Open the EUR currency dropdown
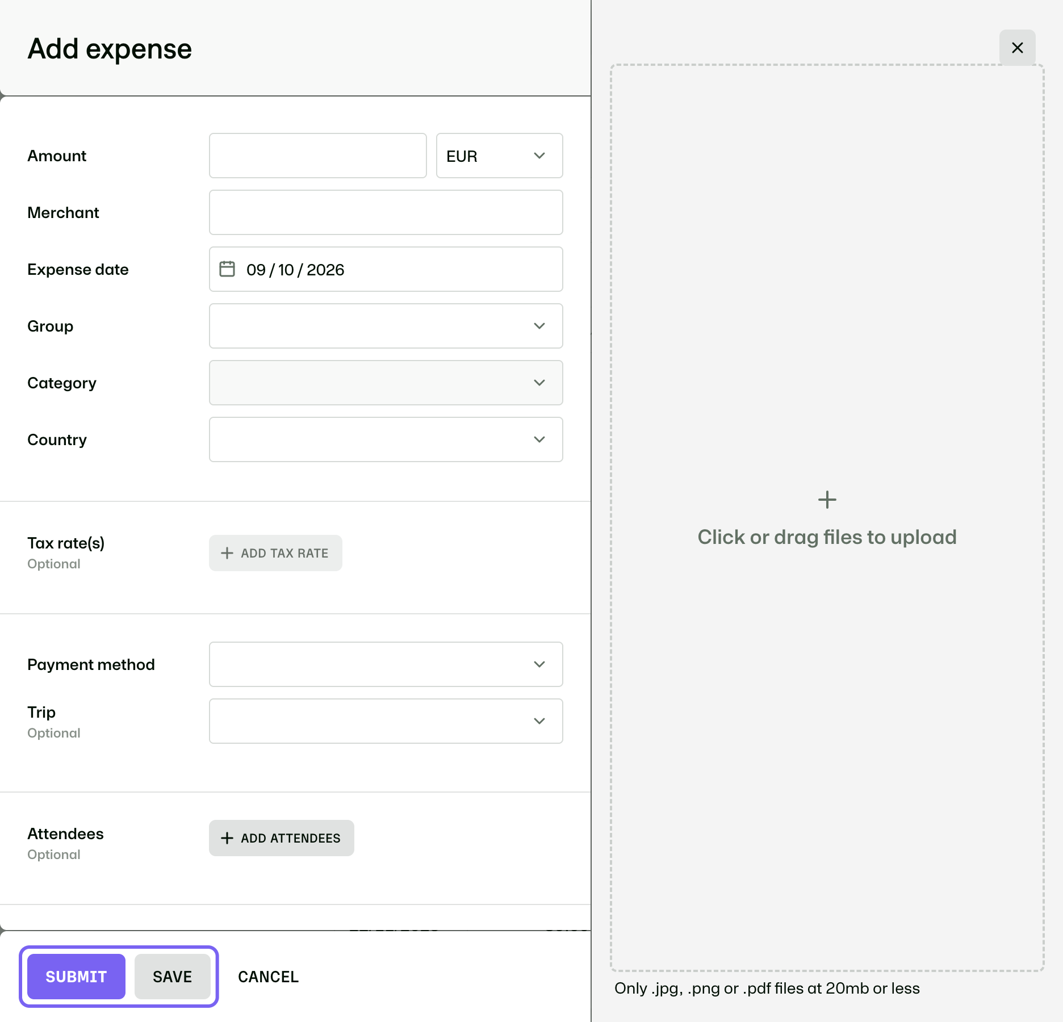1063x1022 pixels. pyautogui.click(x=500, y=156)
